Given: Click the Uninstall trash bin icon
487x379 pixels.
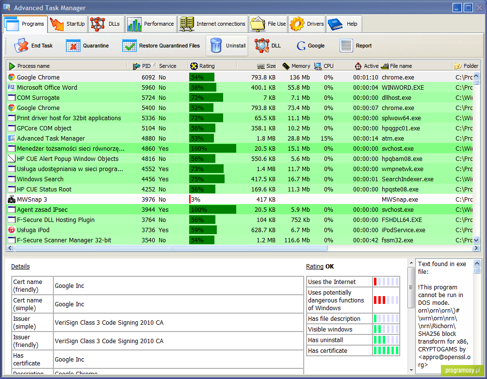Looking at the screenshot, I should 216,46.
